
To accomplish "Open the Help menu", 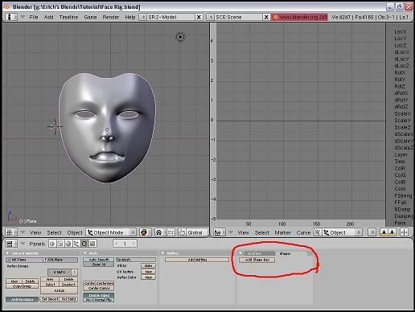I will [130, 17].
